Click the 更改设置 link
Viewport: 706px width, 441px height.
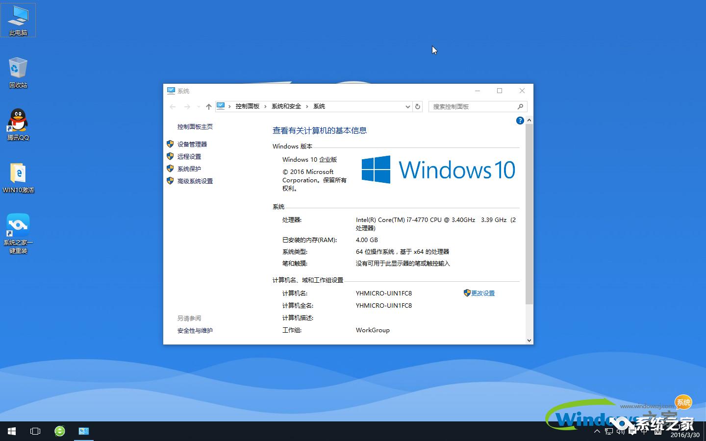[x=483, y=293]
